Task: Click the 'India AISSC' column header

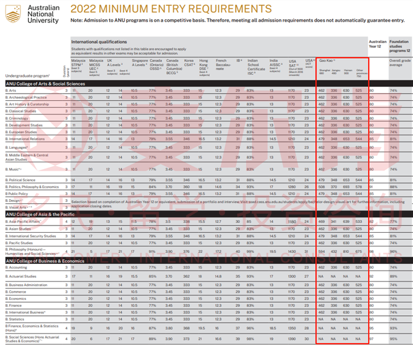Action: pyautogui.click(x=276, y=65)
